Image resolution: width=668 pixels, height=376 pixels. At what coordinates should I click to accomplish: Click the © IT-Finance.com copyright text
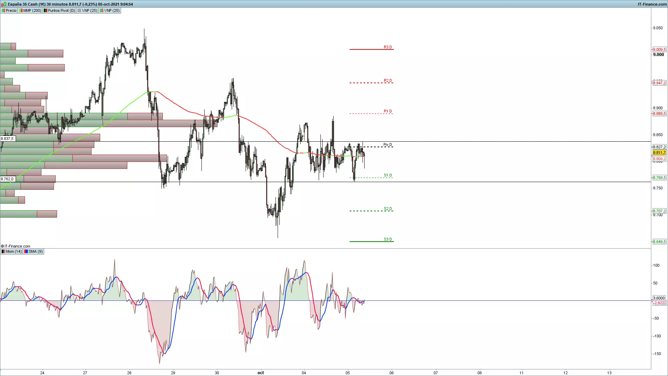pyautogui.click(x=16, y=246)
